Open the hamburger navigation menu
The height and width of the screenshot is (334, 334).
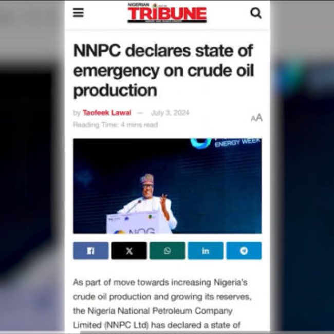click(78, 13)
